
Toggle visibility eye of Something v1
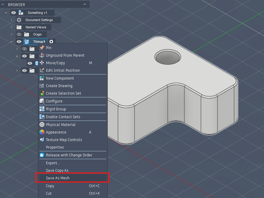click(13, 13)
